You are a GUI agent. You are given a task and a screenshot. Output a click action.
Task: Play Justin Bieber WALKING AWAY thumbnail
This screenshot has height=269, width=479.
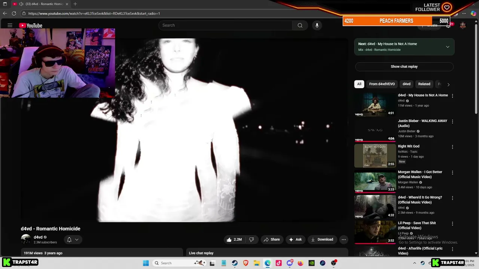[x=375, y=130]
